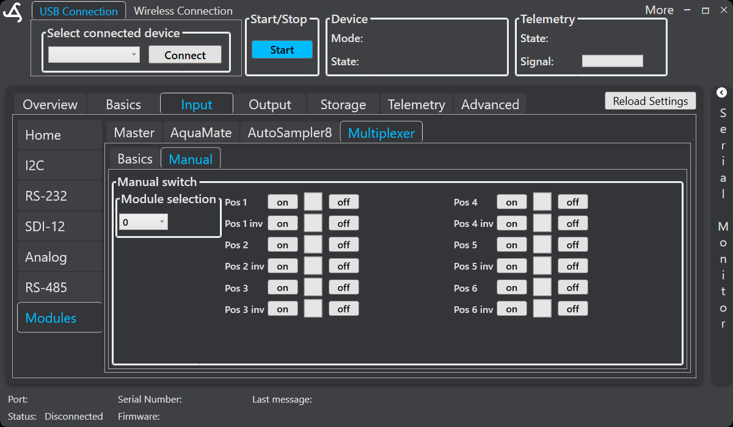Turn Pos 6 off
Image resolution: width=733 pixels, height=427 pixels.
[x=573, y=287]
